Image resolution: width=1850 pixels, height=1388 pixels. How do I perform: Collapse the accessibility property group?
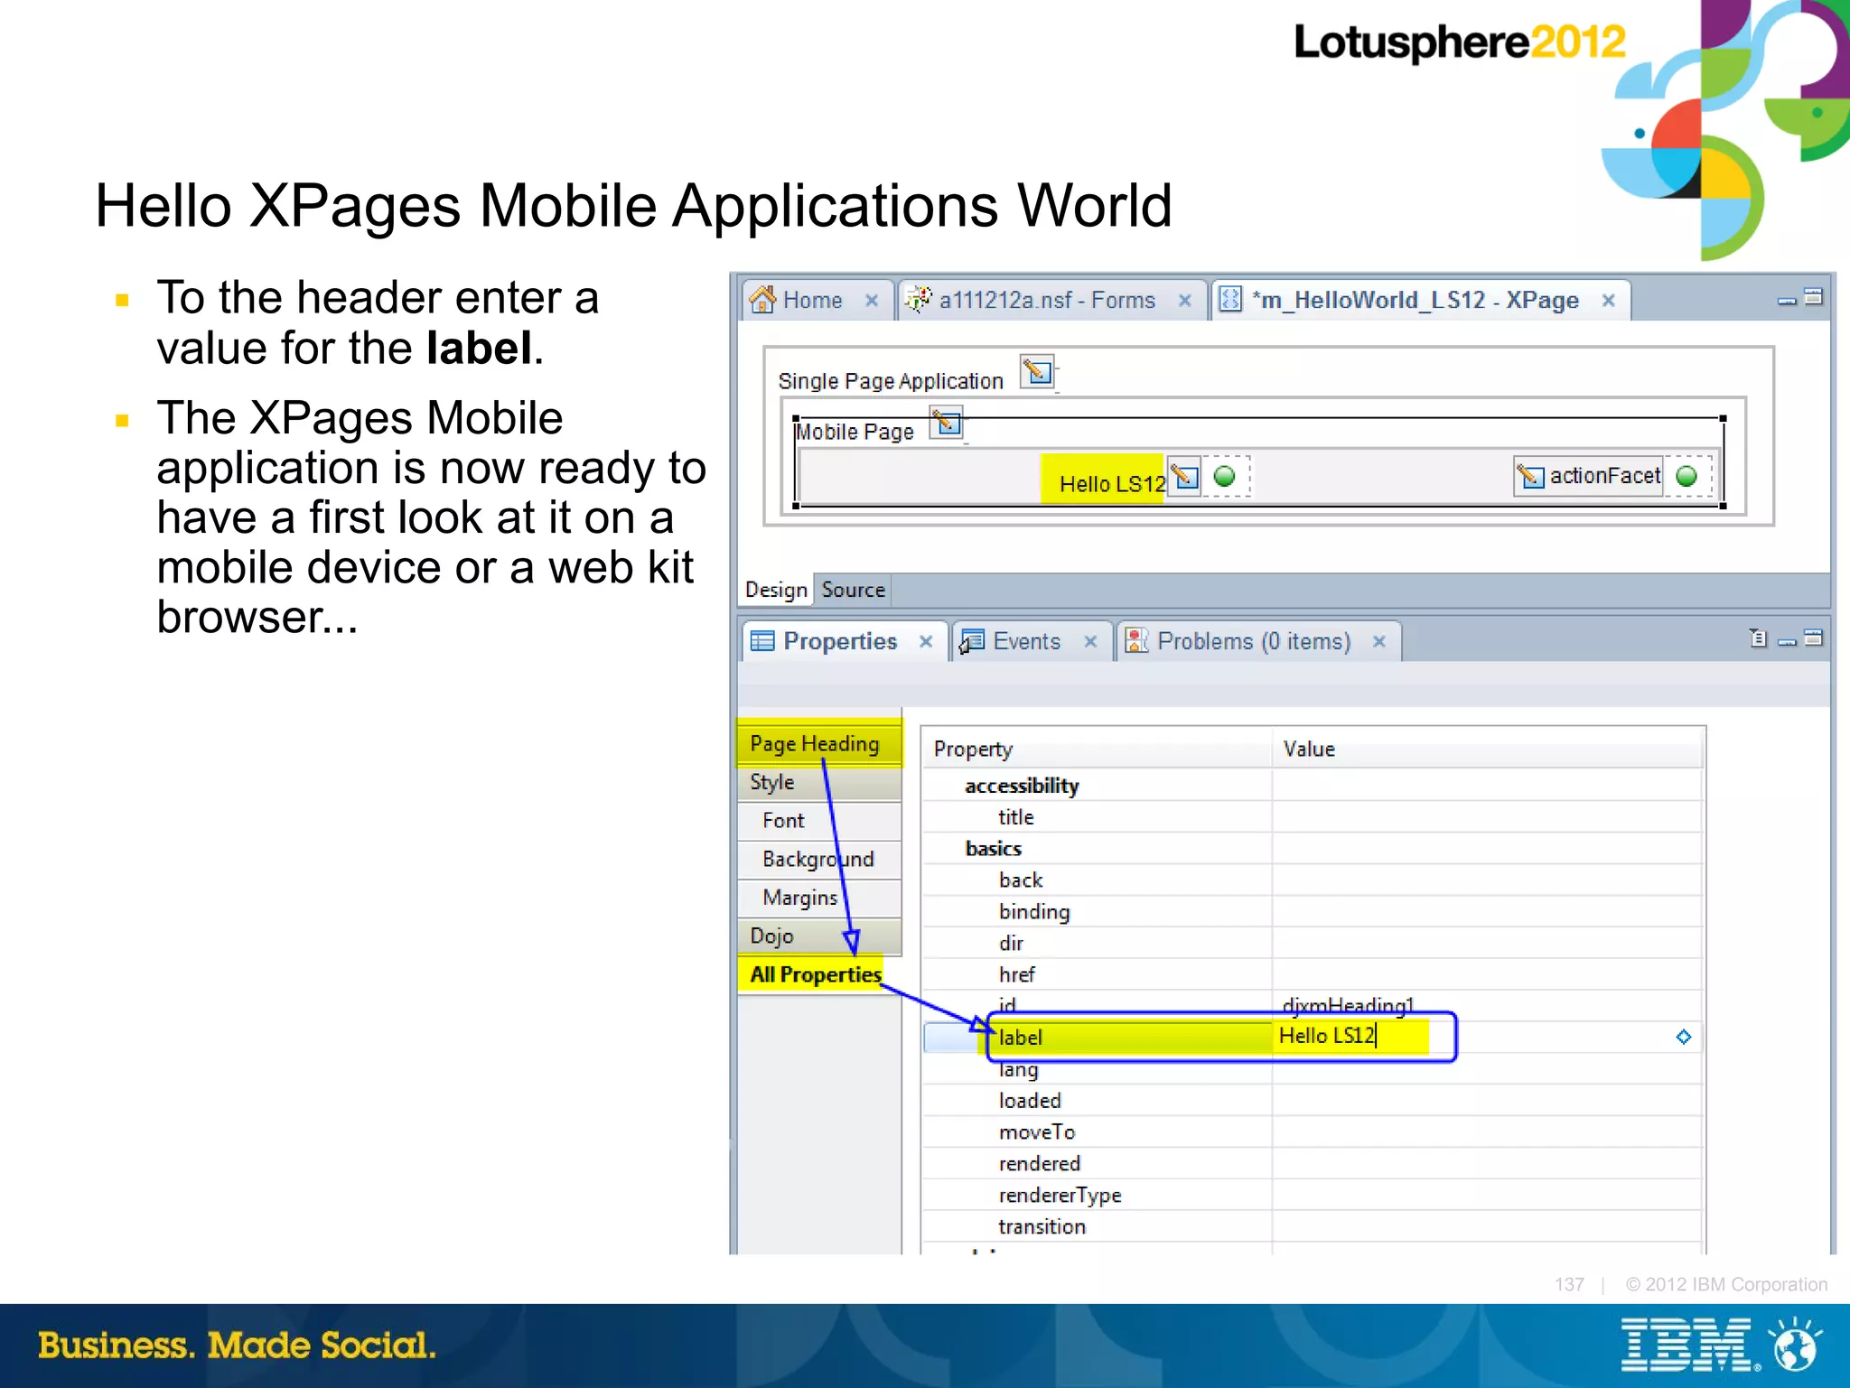[x=1022, y=786]
